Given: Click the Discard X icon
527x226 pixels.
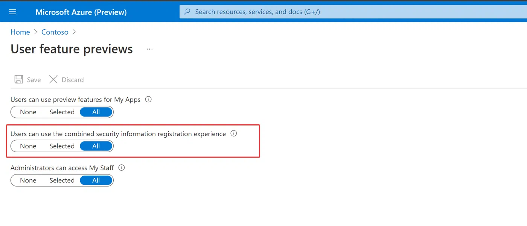Looking at the screenshot, I should point(53,79).
